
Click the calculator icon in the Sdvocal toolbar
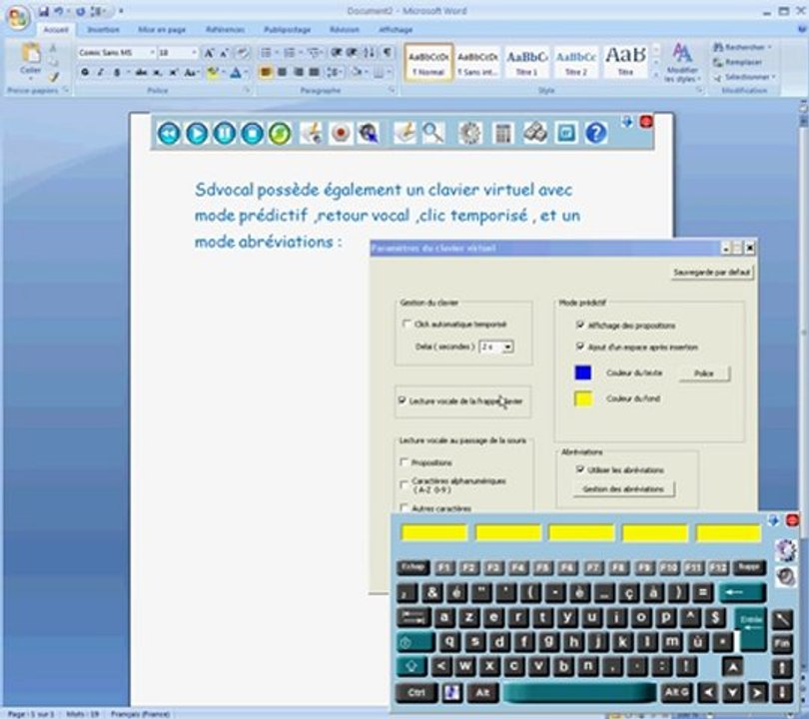(503, 134)
